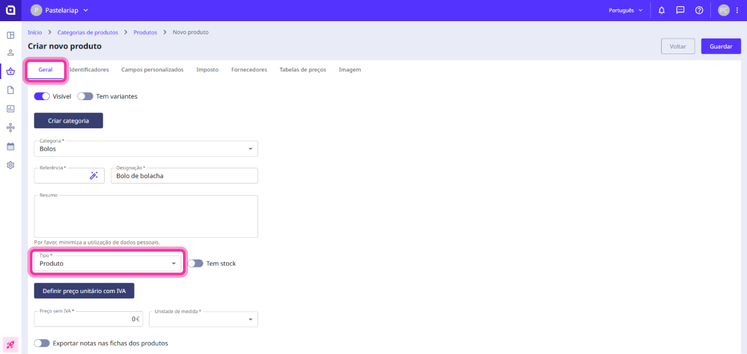Click inside the Resumo text area

tap(146, 217)
